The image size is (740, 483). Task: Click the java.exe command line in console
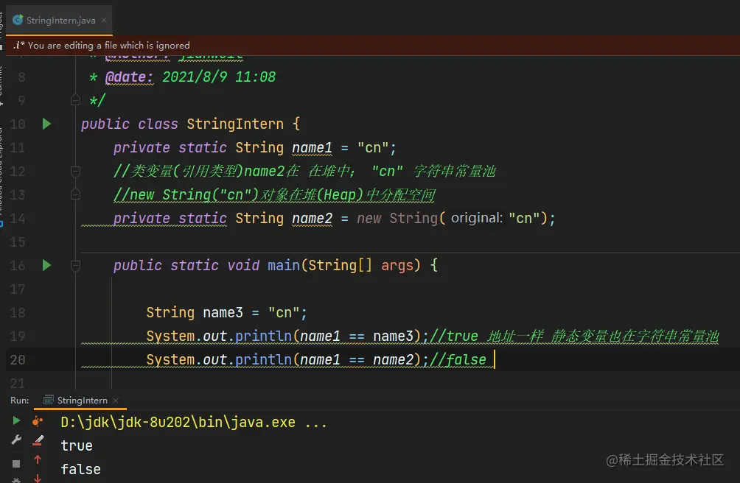point(194,422)
